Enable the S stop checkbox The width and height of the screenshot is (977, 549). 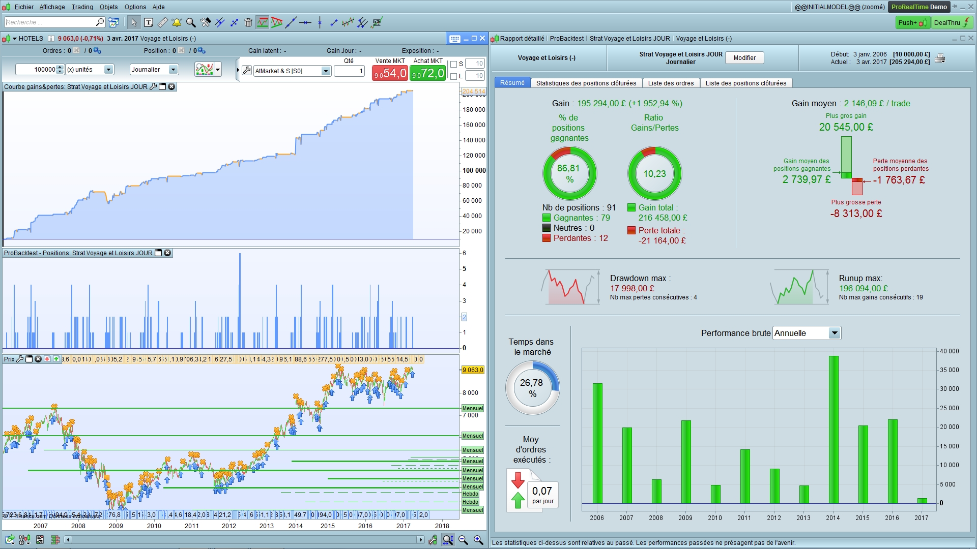click(x=454, y=64)
